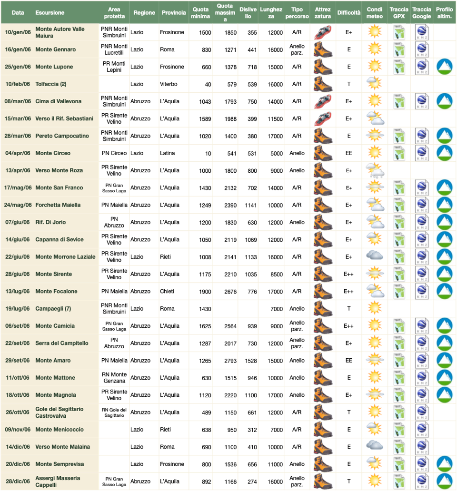
Task: Click cloudy weather icon for Verso Monte Malaina
Action: pos(375,445)
